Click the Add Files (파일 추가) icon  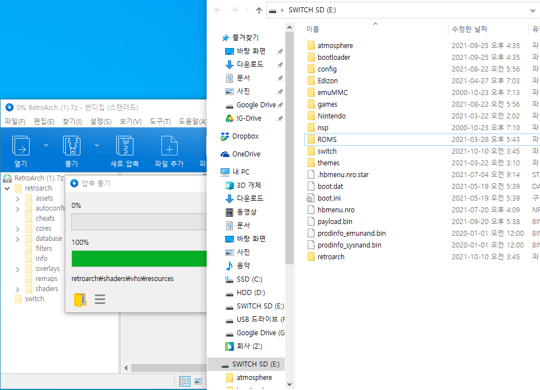(169, 146)
